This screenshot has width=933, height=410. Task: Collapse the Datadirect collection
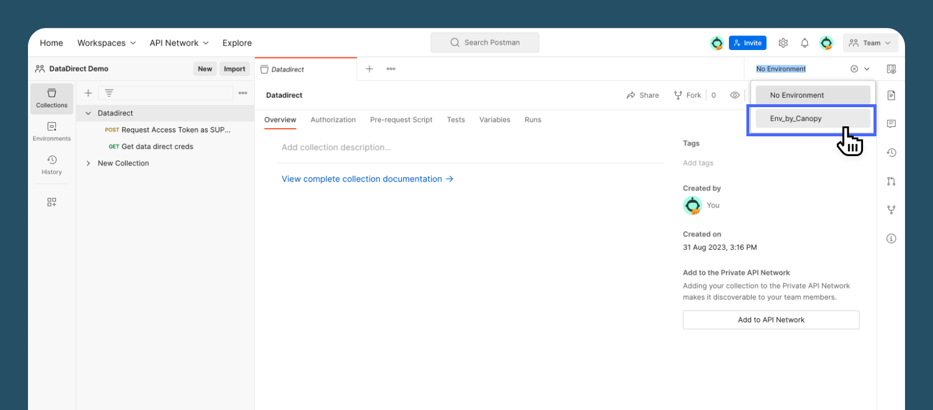click(88, 114)
